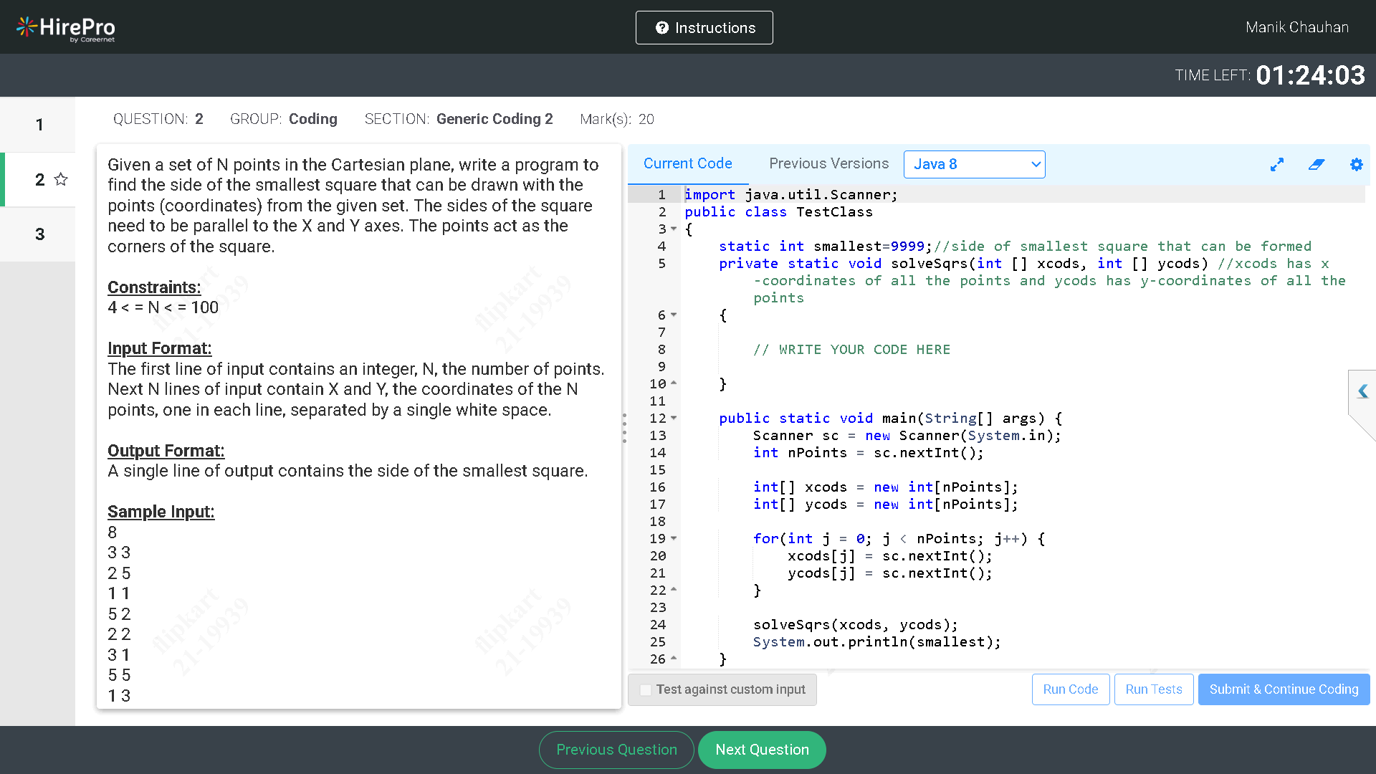Click Mark(s): 20 label

point(616,119)
